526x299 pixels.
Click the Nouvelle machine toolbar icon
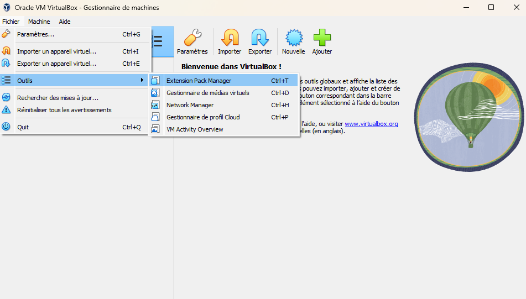tap(293, 39)
